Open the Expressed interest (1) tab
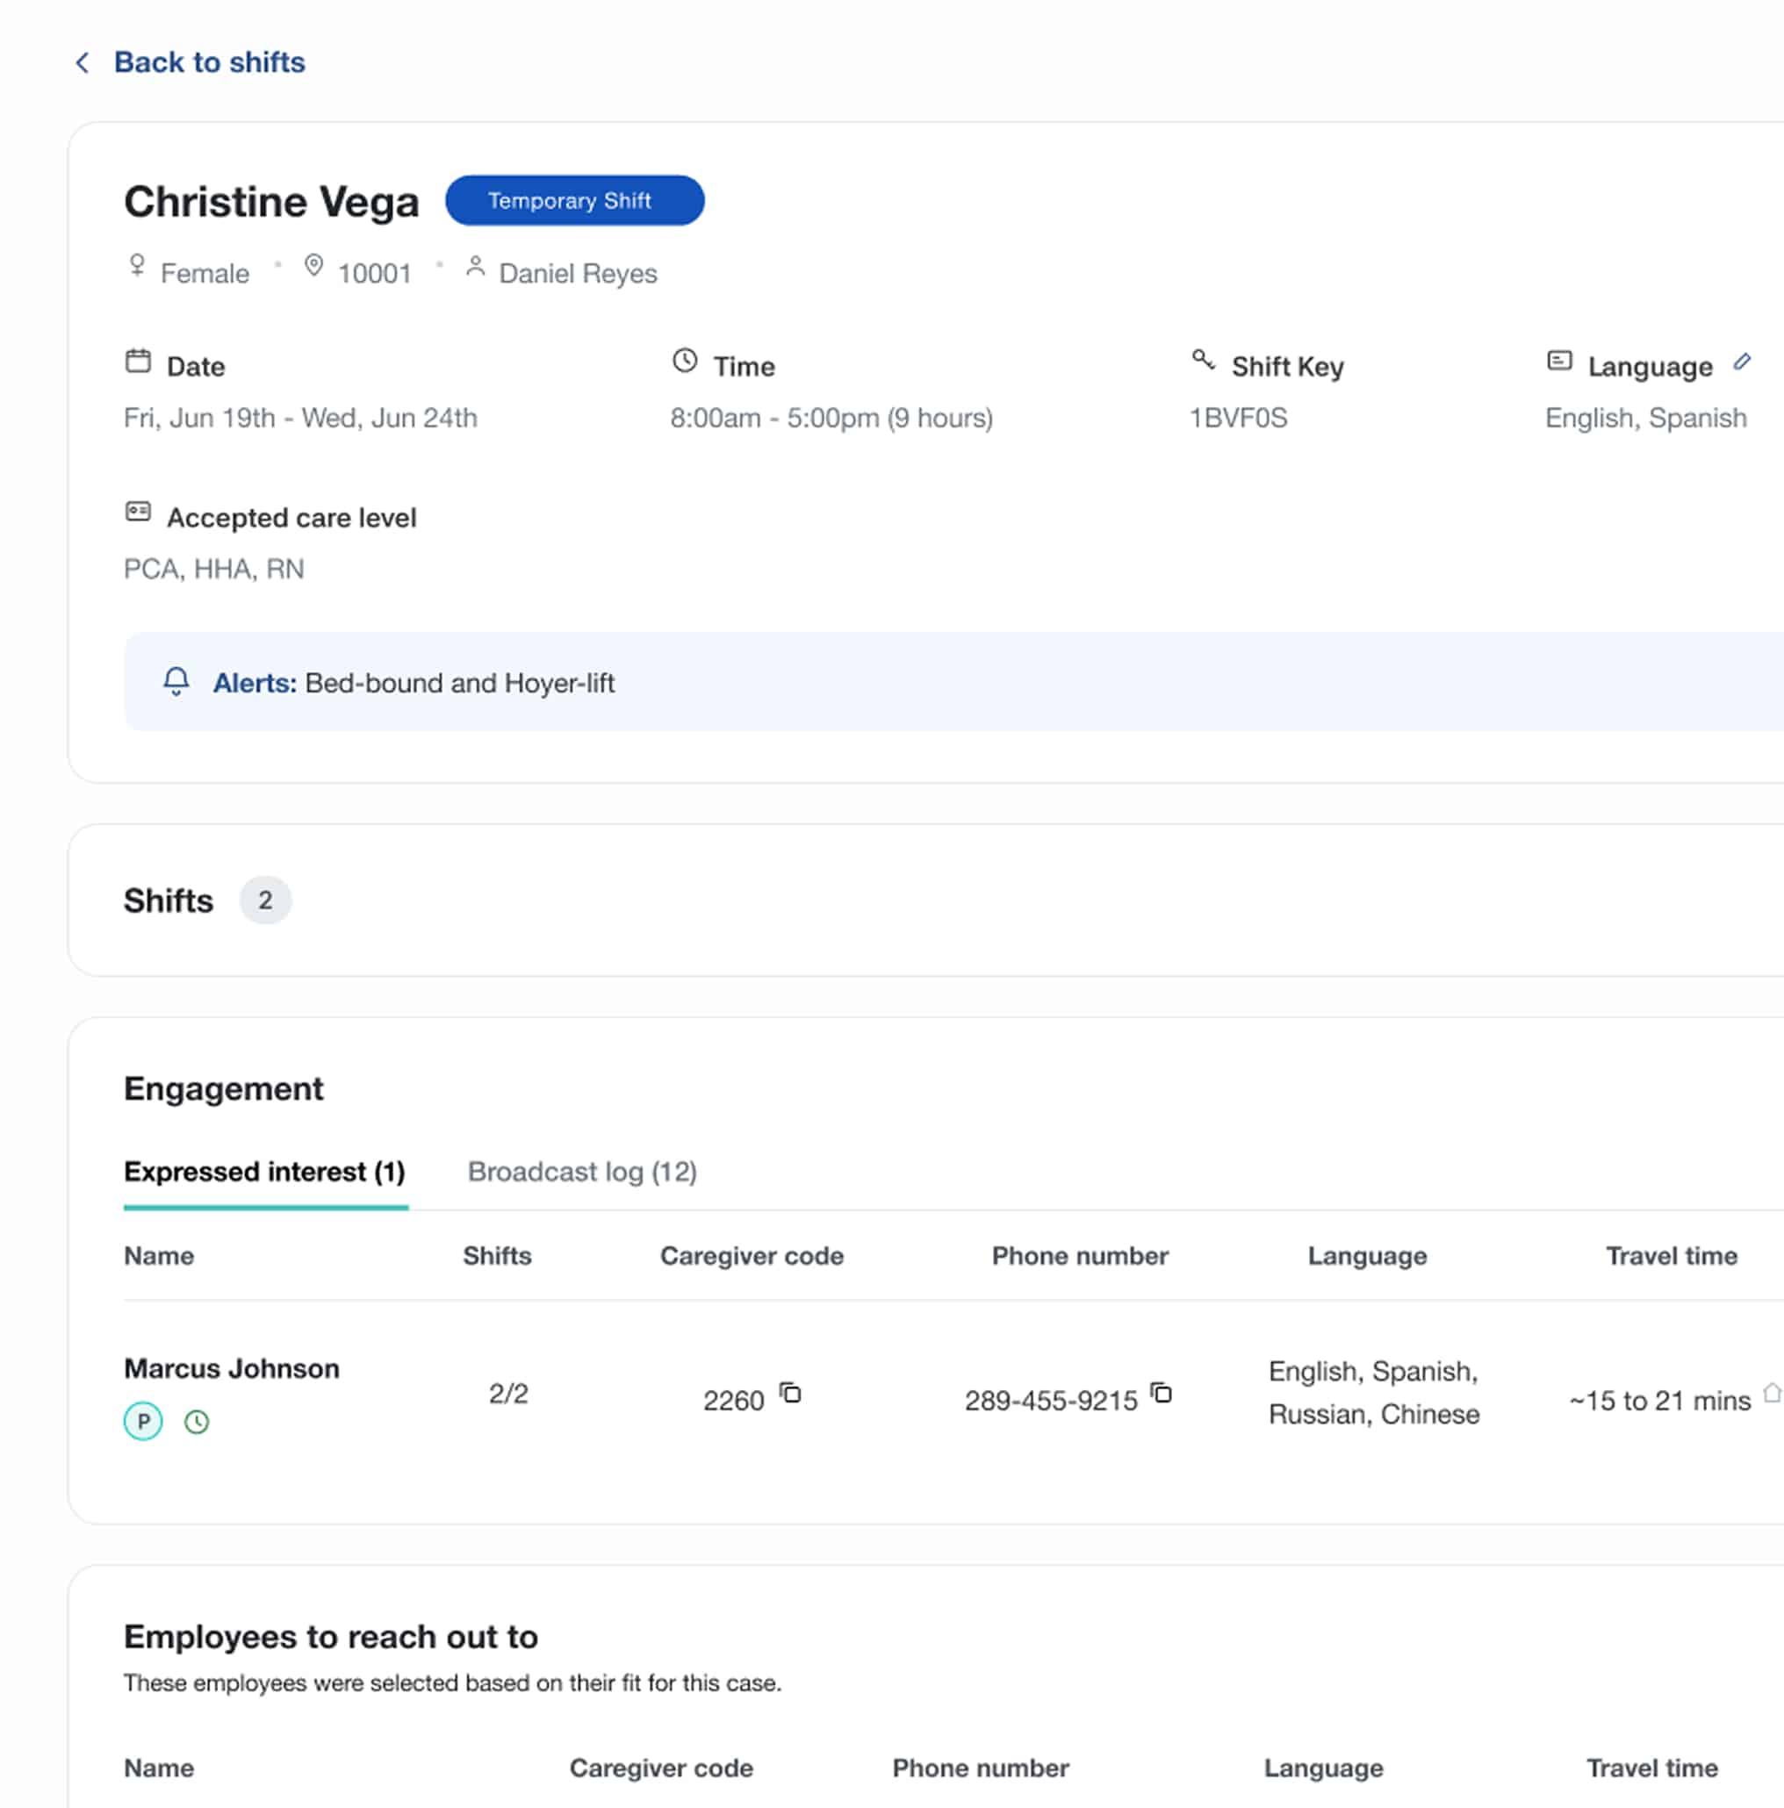The image size is (1784, 1808). tap(265, 1172)
